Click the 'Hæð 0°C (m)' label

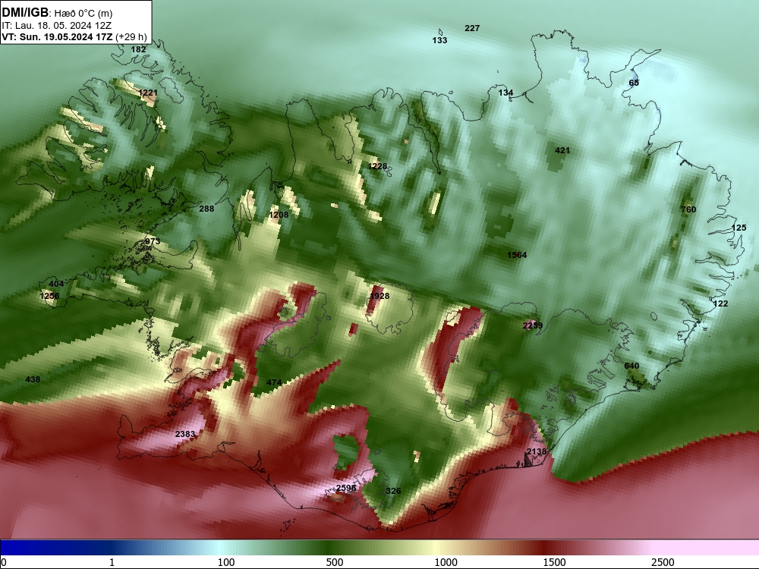(83, 13)
